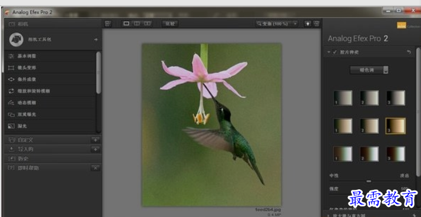This screenshot has height=217, width=421.
Task: Open the zoom 100% dropdown
Action: pos(274,24)
